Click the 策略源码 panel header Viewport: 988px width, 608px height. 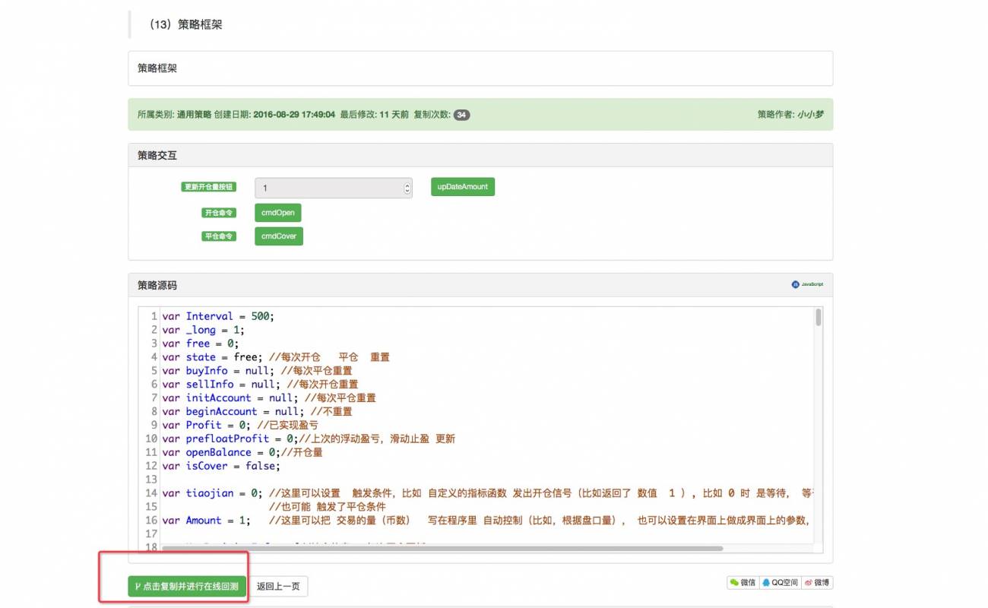click(480, 285)
